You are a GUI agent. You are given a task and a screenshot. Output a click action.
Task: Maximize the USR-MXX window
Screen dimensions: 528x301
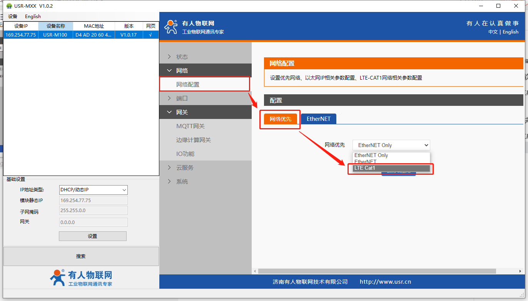pos(498,6)
